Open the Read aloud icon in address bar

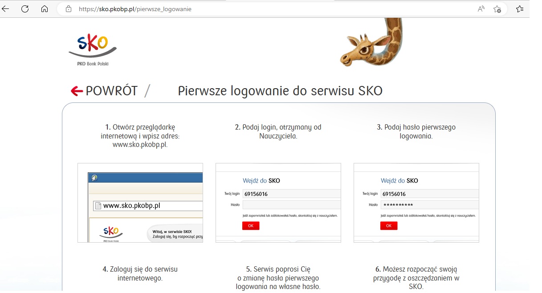(x=481, y=9)
